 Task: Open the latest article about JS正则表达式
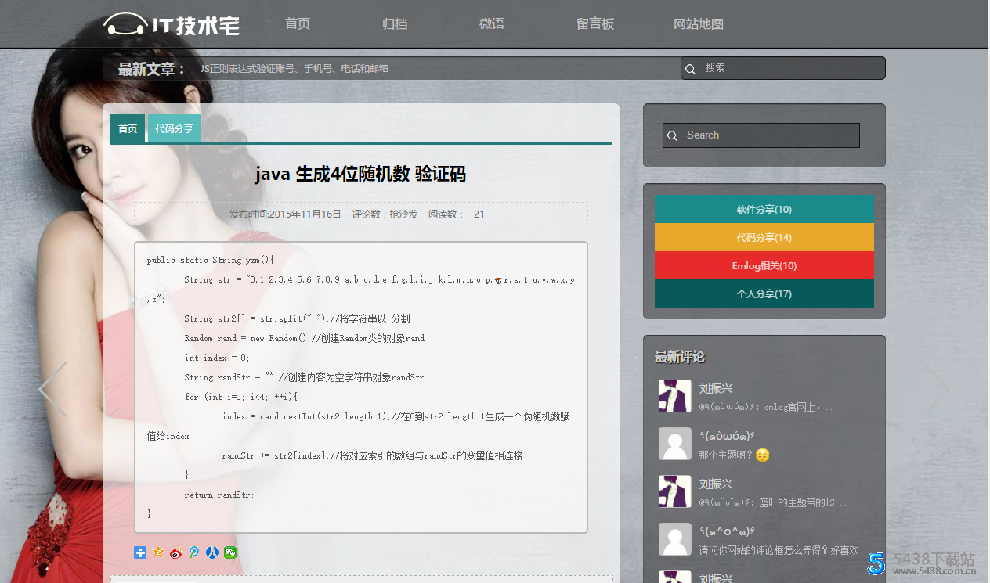point(294,69)
